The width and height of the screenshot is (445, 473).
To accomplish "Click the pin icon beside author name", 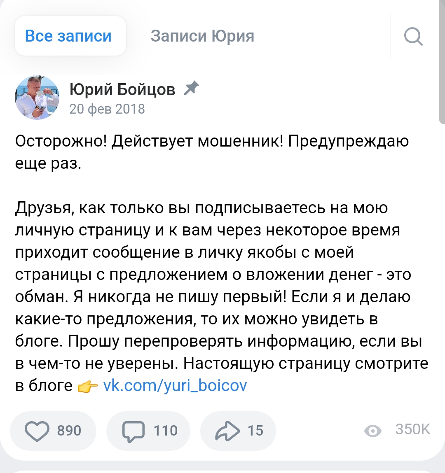I will pyautogui.click(x=191, y=88).
